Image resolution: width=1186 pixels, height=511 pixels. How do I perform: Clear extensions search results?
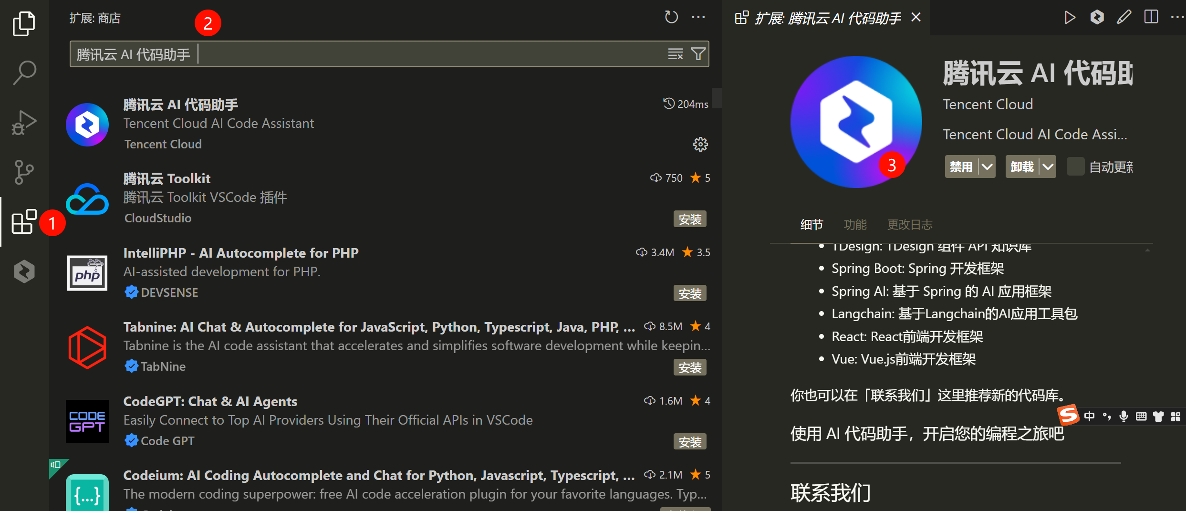point(675,54)
